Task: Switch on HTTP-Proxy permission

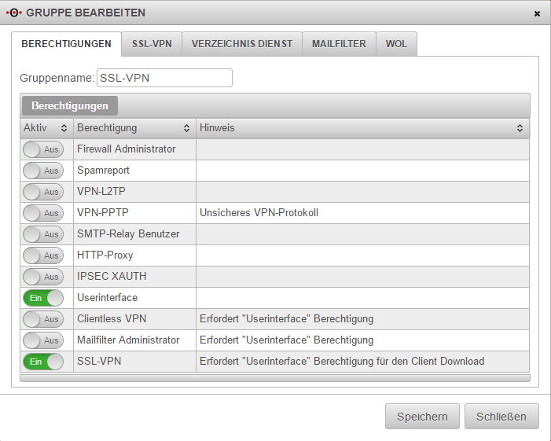Action: coord(42,255)
